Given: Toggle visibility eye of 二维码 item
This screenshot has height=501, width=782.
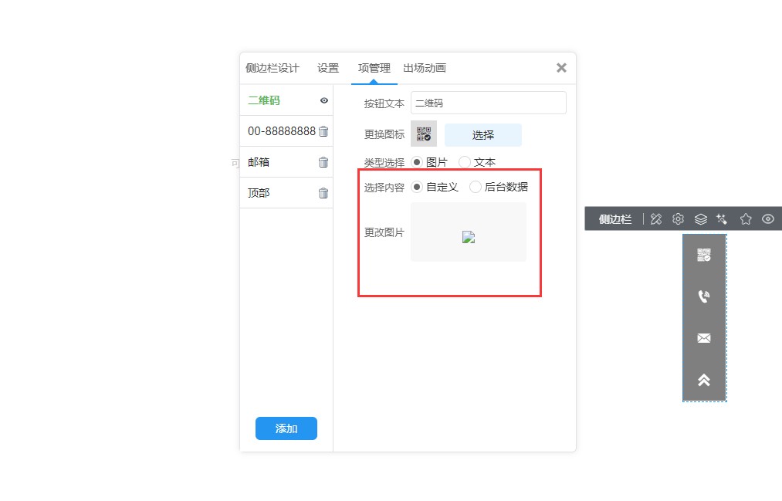Looking at the screenshot, I should pyautogui.click(x=324, y=100).
